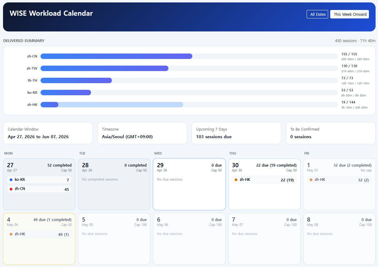Click the zh-CN delivered progress bar
The image size is (378, 267).
(189, 56)
